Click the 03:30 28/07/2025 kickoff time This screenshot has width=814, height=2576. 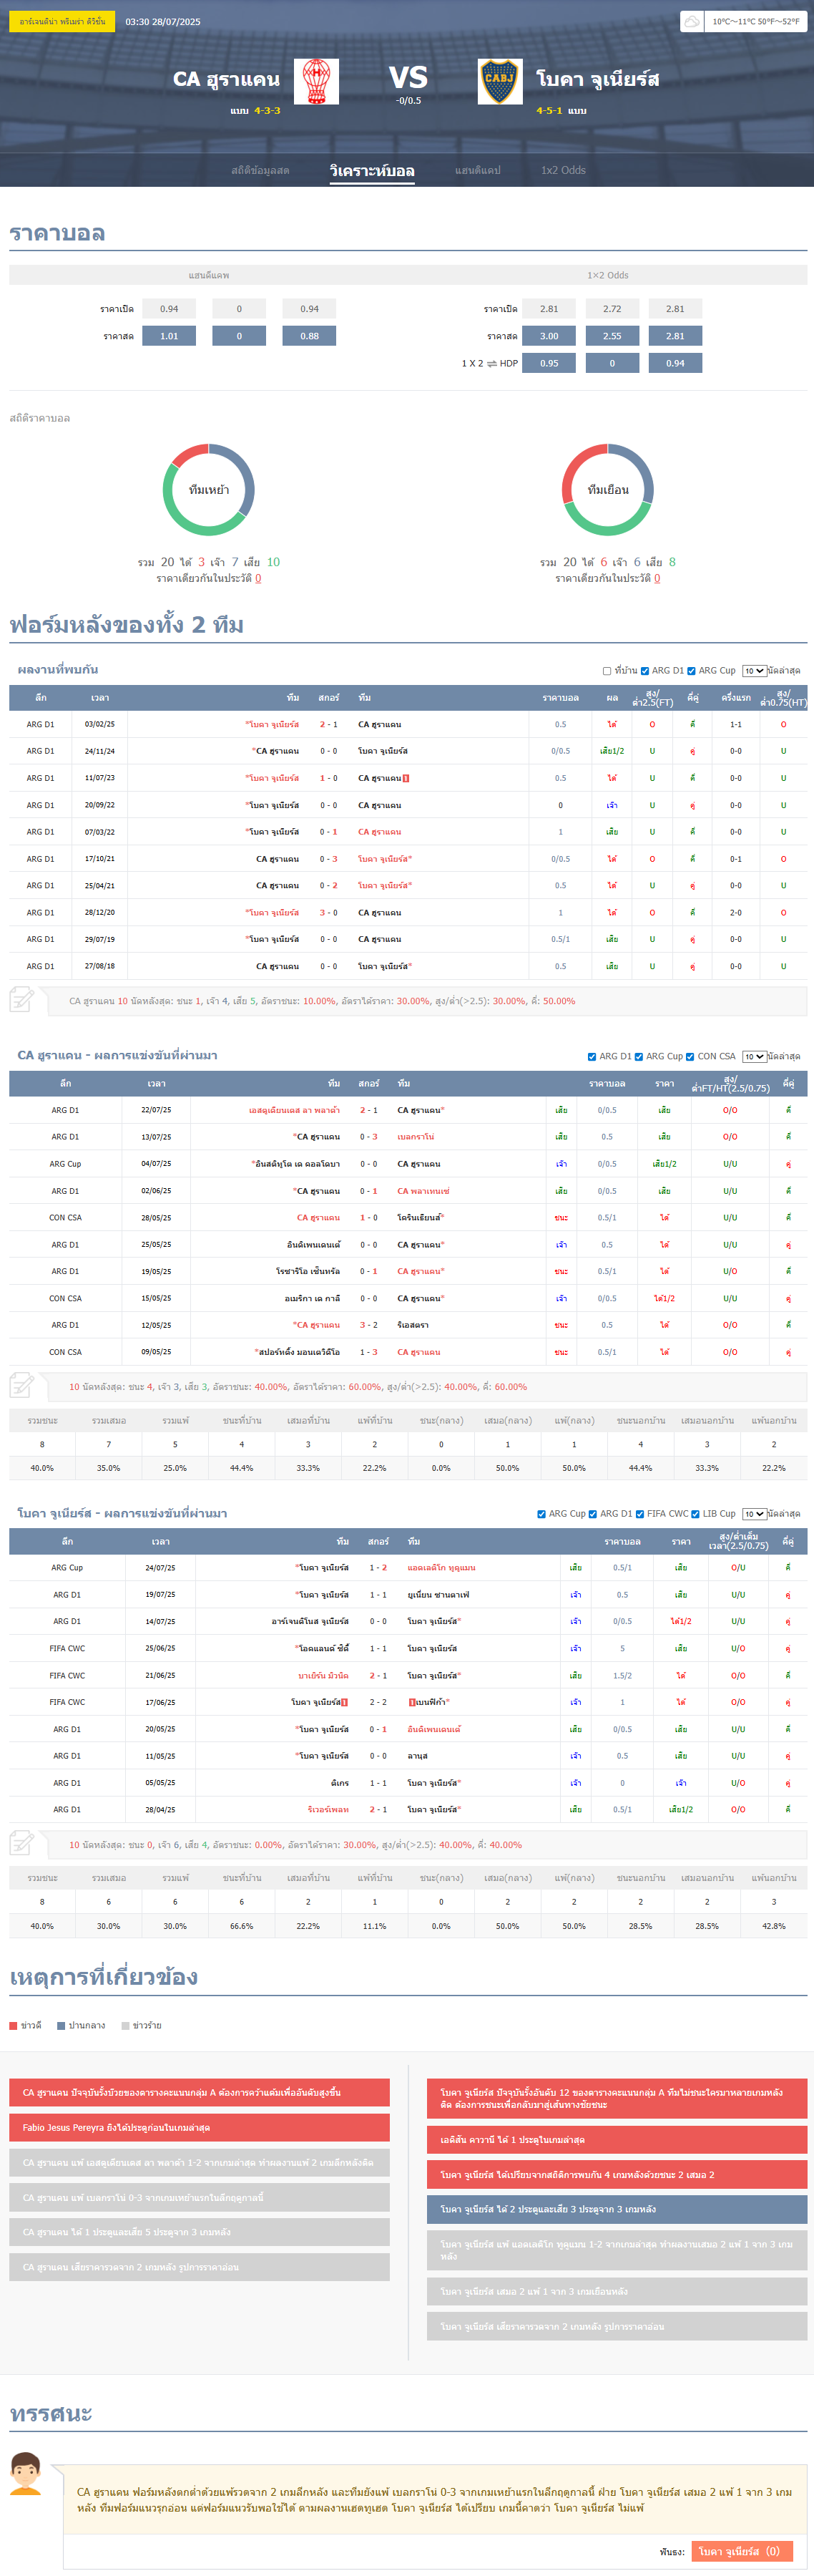pyautogui.click(x=163, y=21)
